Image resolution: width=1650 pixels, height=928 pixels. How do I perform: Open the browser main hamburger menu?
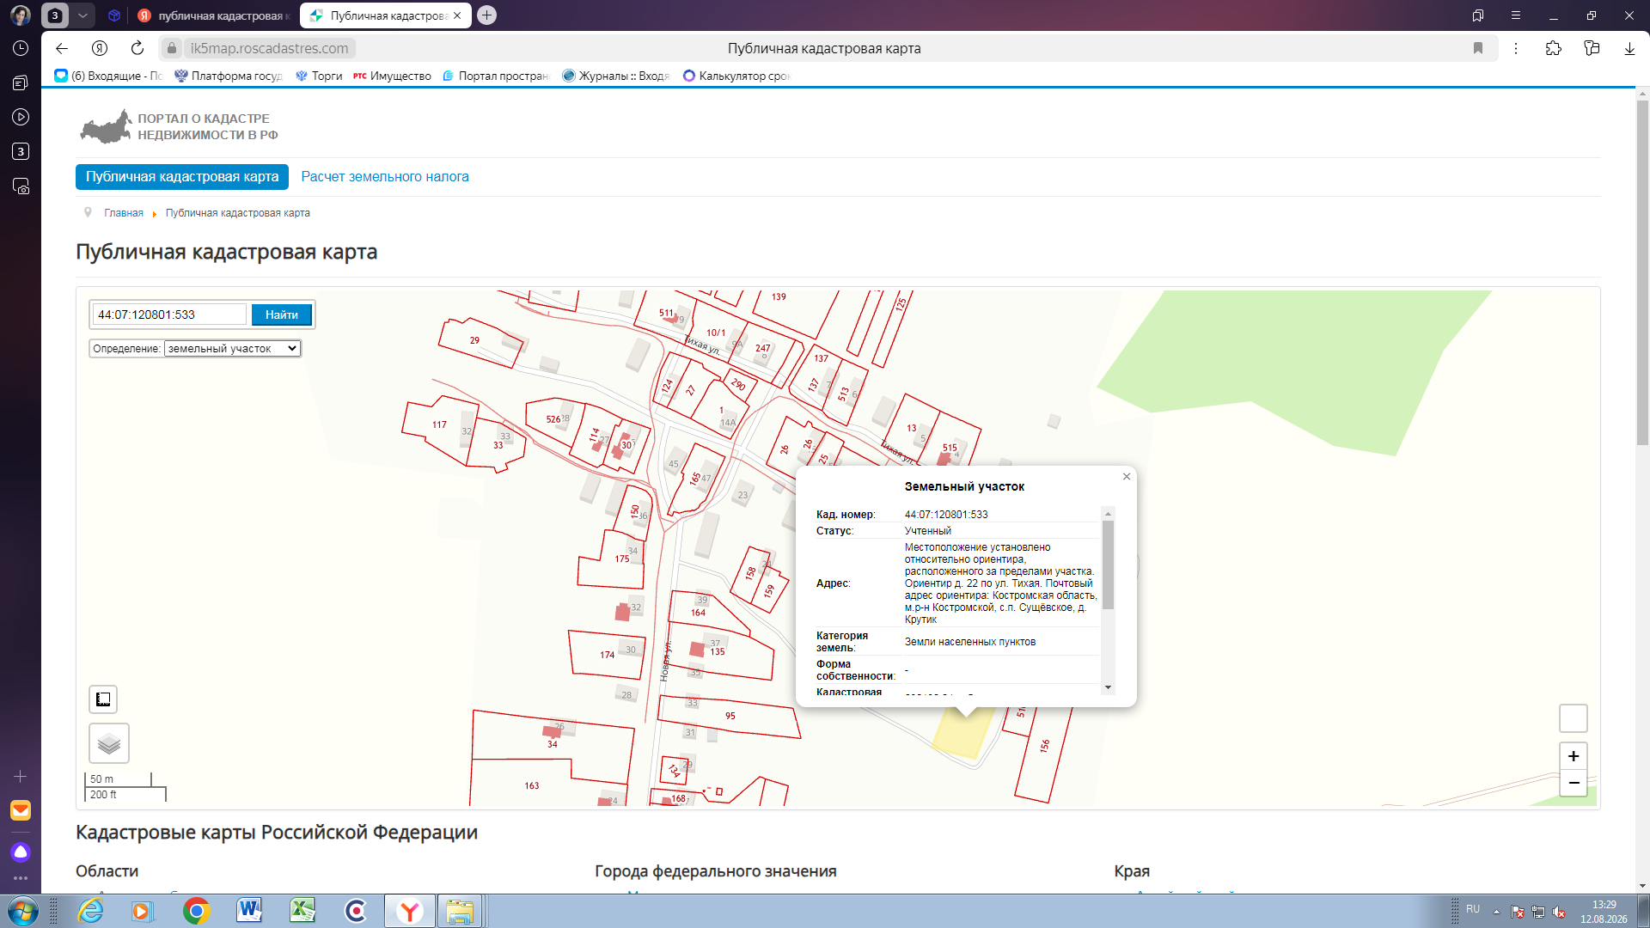pyautogui.click(x=1516, y=15)
